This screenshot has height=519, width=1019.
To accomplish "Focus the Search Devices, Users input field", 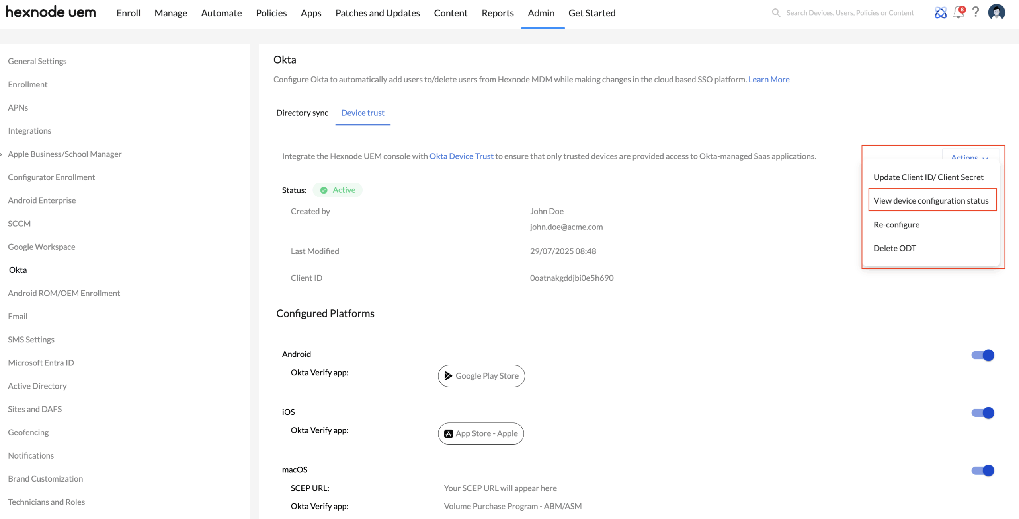I will tap(850, 13).
